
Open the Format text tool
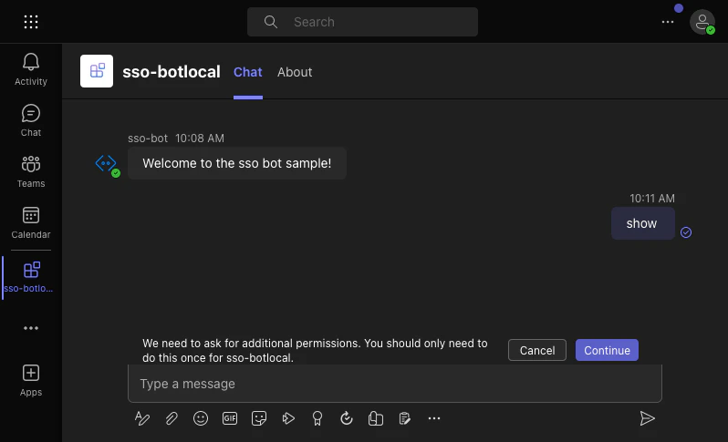[142, 418]
